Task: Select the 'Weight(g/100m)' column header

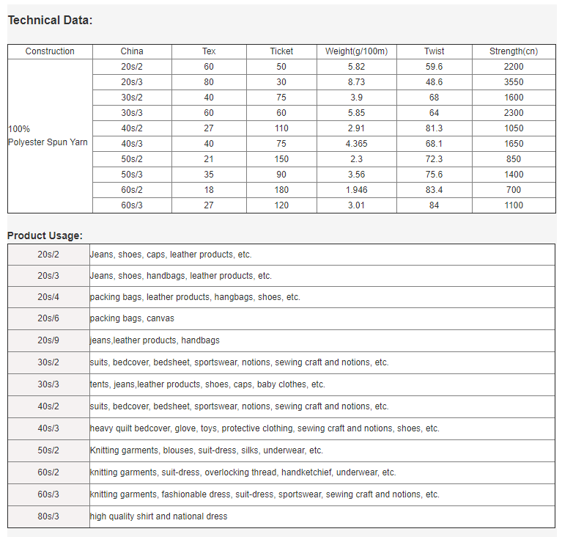Action: click(357, 51)
